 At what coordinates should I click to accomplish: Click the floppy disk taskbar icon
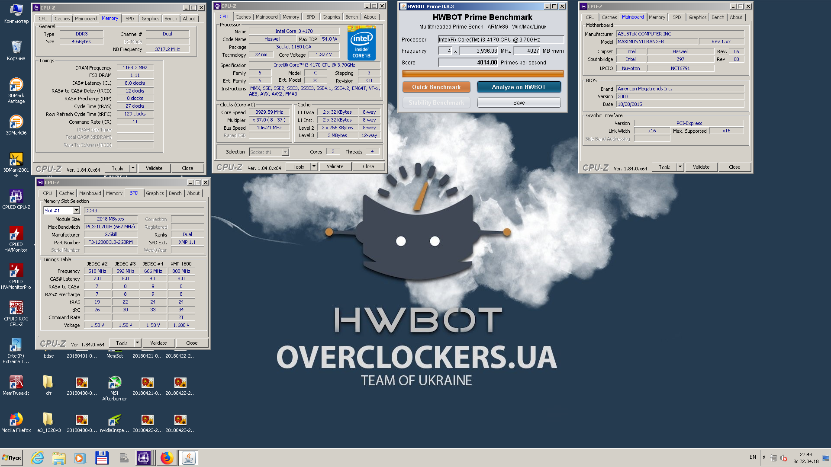pyautogui.click(x=102, y=458)
